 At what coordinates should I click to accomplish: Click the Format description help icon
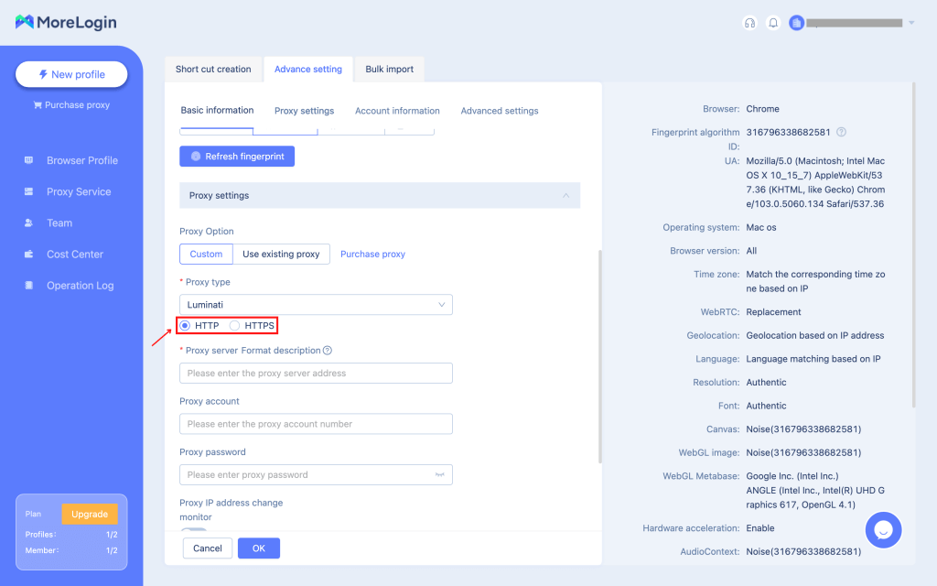(328, 351)
